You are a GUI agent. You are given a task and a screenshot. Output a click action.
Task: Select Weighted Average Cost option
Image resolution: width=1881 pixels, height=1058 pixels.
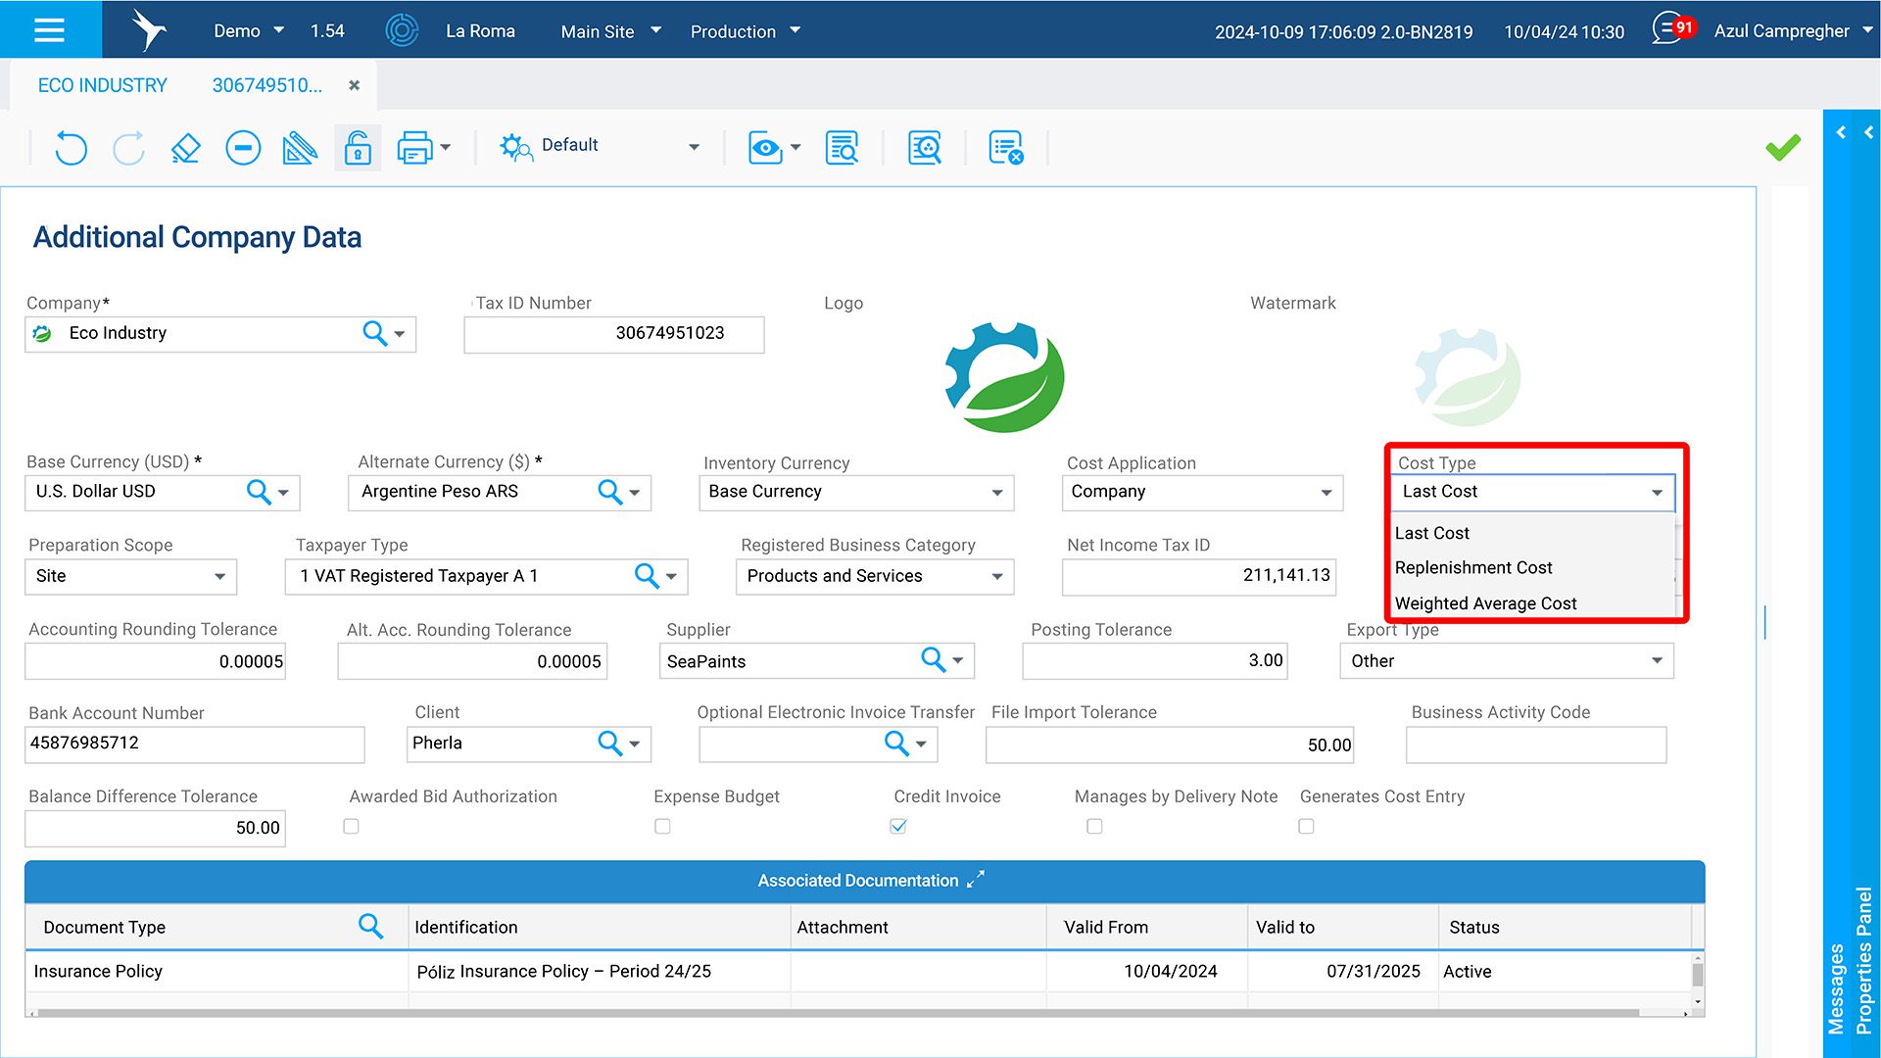coord(1485,603)
